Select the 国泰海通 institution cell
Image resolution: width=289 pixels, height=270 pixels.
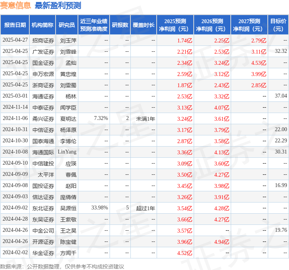tap(43, 141)
